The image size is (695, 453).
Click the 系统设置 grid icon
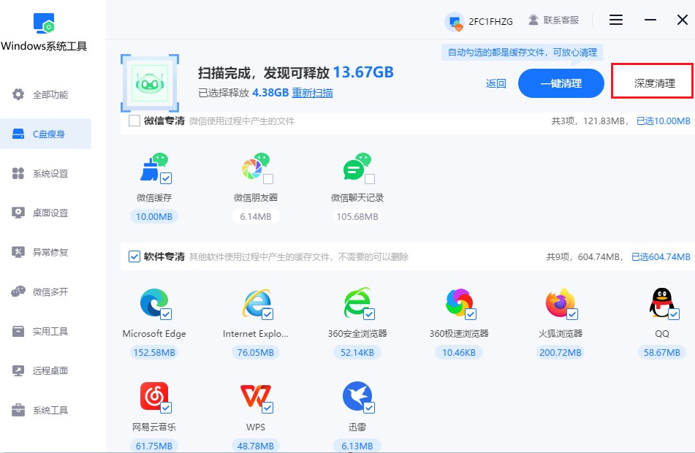[x=18, y=173]
